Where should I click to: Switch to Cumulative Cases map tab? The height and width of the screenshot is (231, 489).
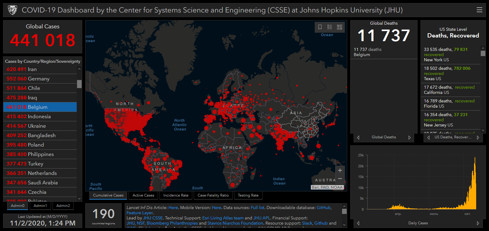click(108, 195)
